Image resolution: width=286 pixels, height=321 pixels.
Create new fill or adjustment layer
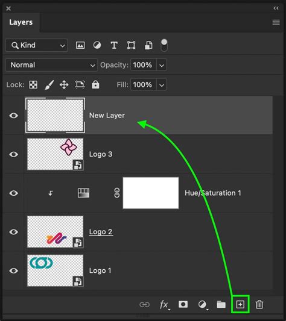[203, 305]
